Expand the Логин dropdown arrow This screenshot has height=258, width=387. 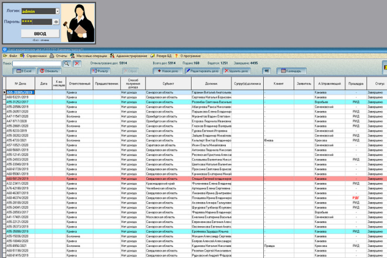pos(57,11)
